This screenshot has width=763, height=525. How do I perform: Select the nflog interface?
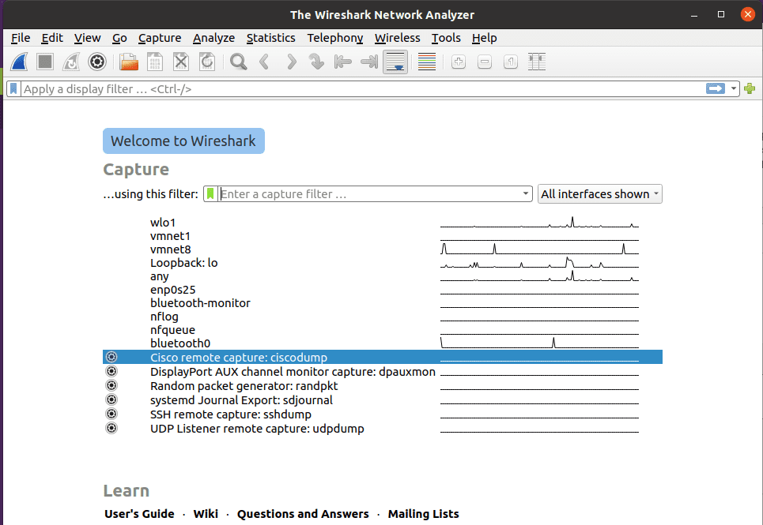tap(383, 317)
